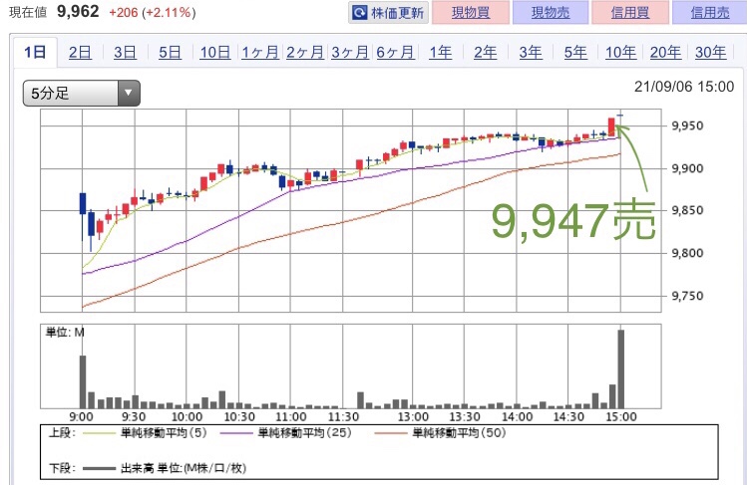The width and height of the screenshot is (747, 485).
Task: Show the 6ヶ月 chart
Action: coord(395,52)
